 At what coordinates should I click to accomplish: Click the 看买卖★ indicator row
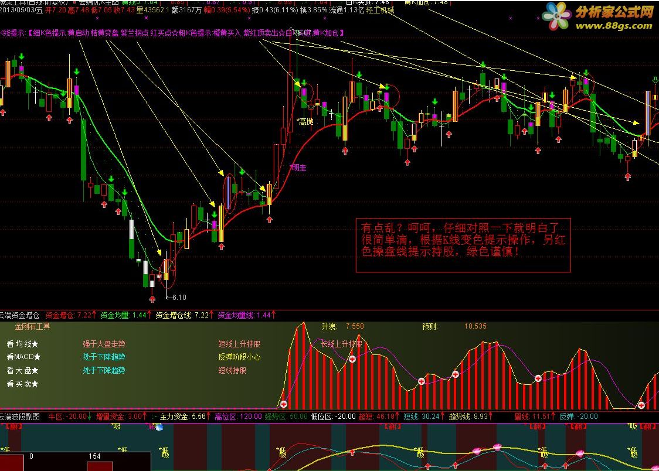point(23,384)
